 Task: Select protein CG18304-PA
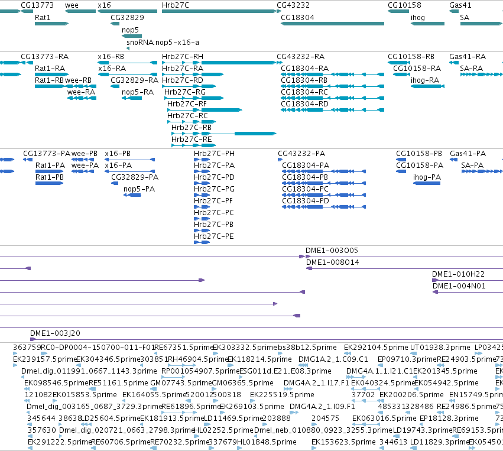(324, 171)
